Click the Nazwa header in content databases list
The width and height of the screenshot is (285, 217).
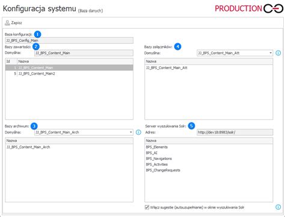75,61
